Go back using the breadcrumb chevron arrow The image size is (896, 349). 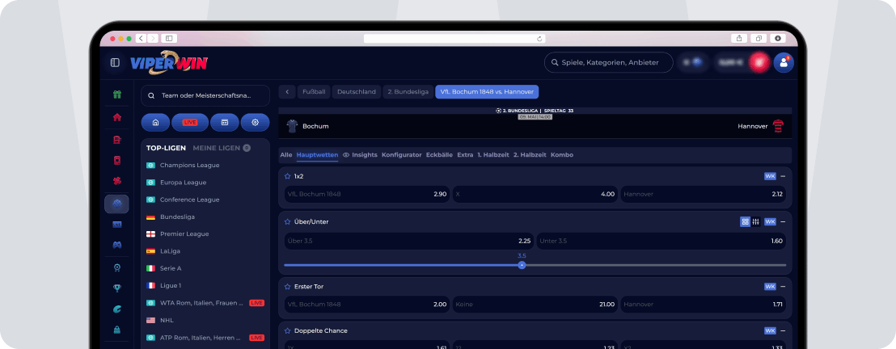287,92
